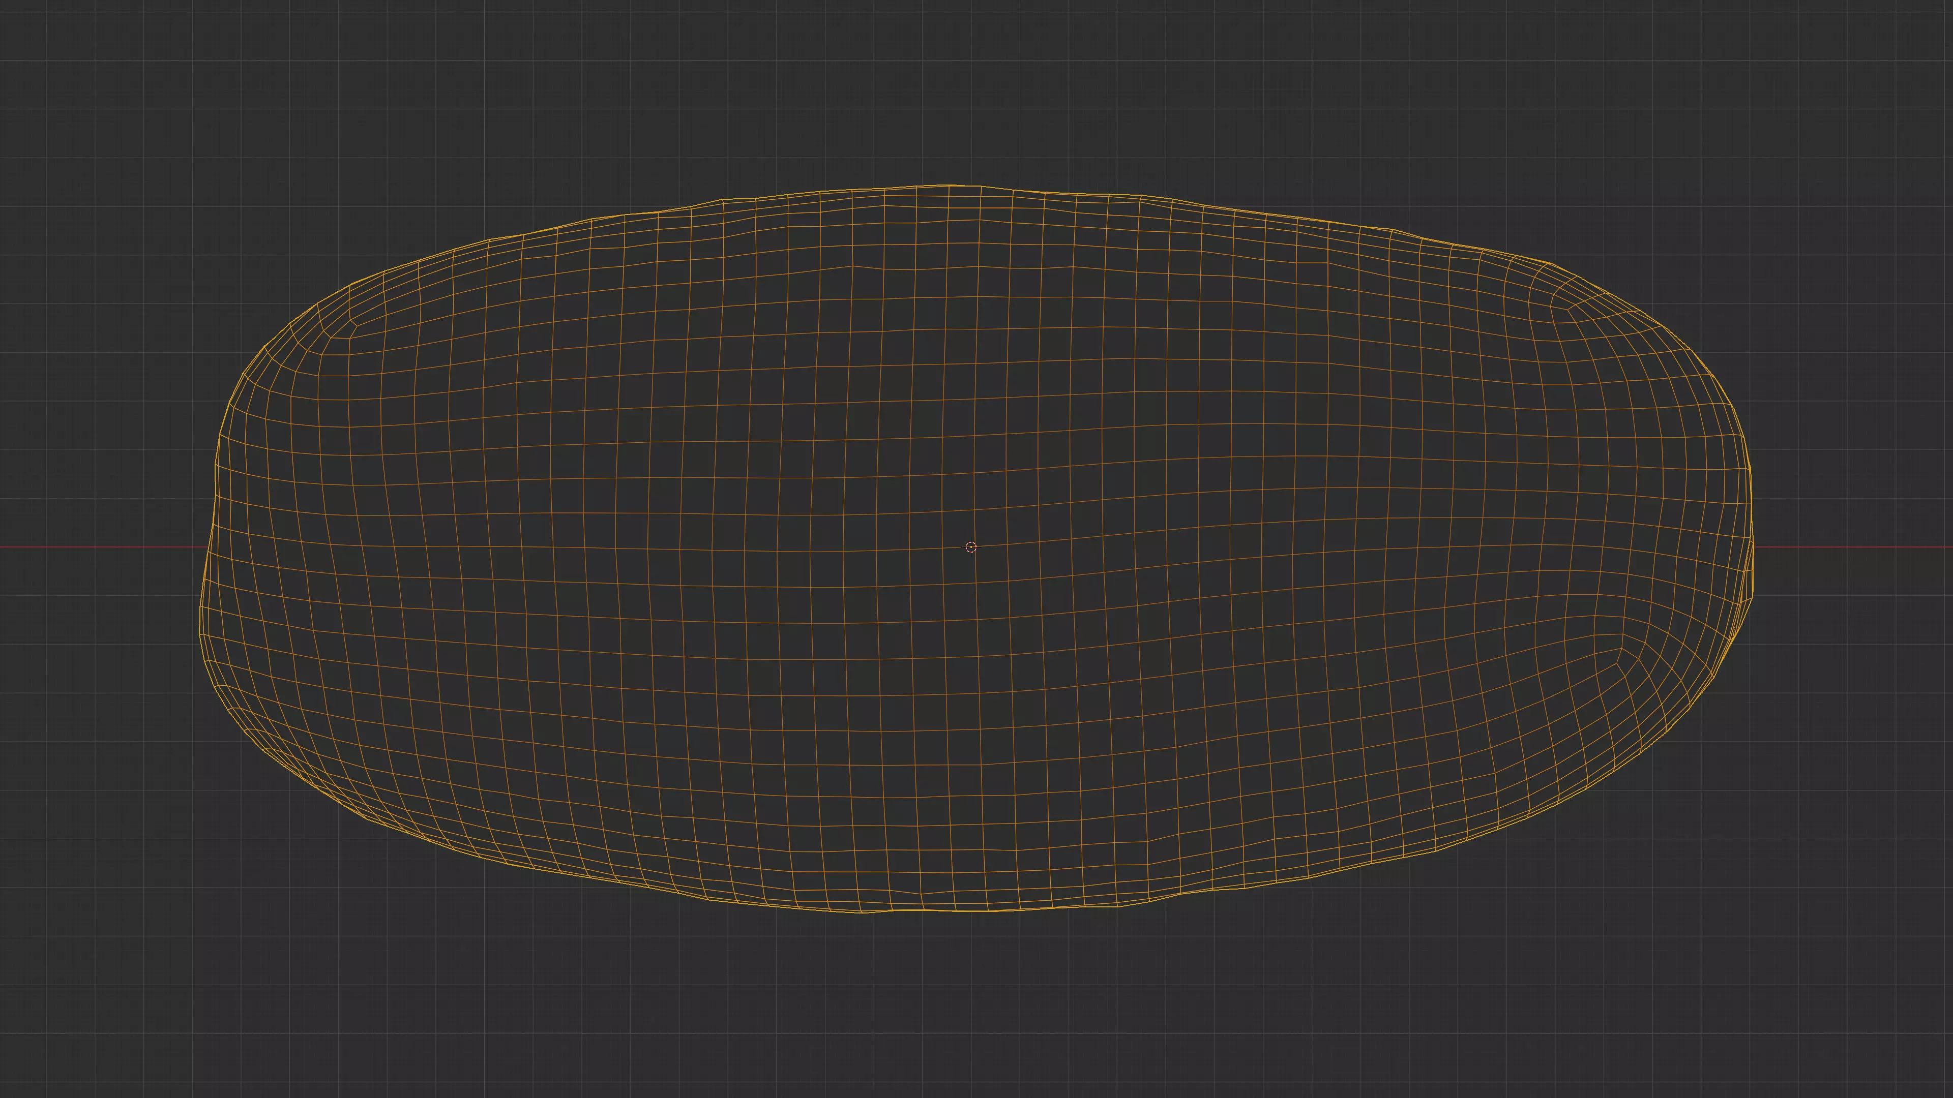The width and height of the screenshot is (1953, 1098).
Task: Click the object origin point at mesh center
Action: [971, 547]
